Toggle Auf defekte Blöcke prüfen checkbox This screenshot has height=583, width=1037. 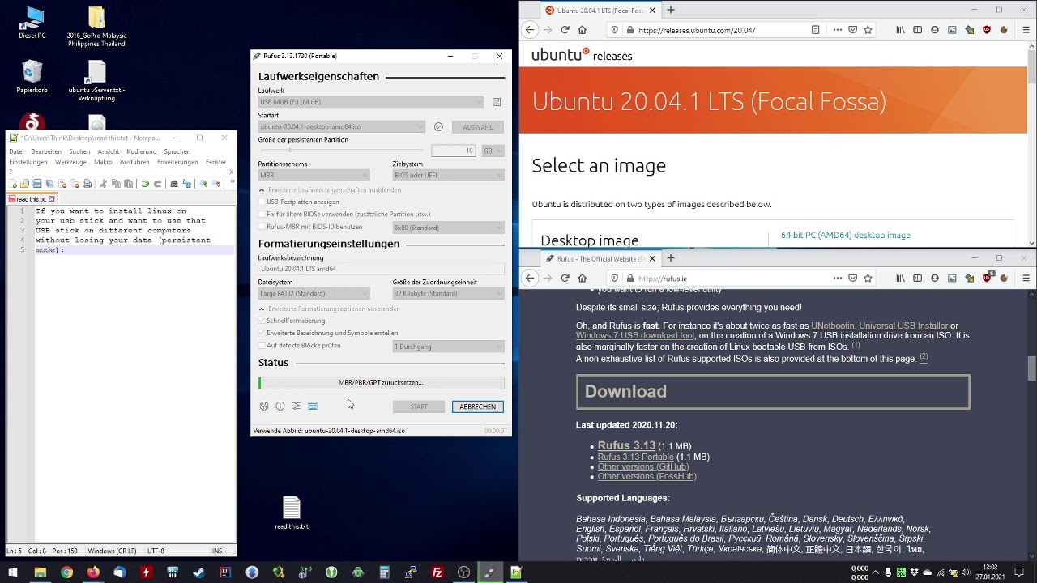click(x=262, y=346)
